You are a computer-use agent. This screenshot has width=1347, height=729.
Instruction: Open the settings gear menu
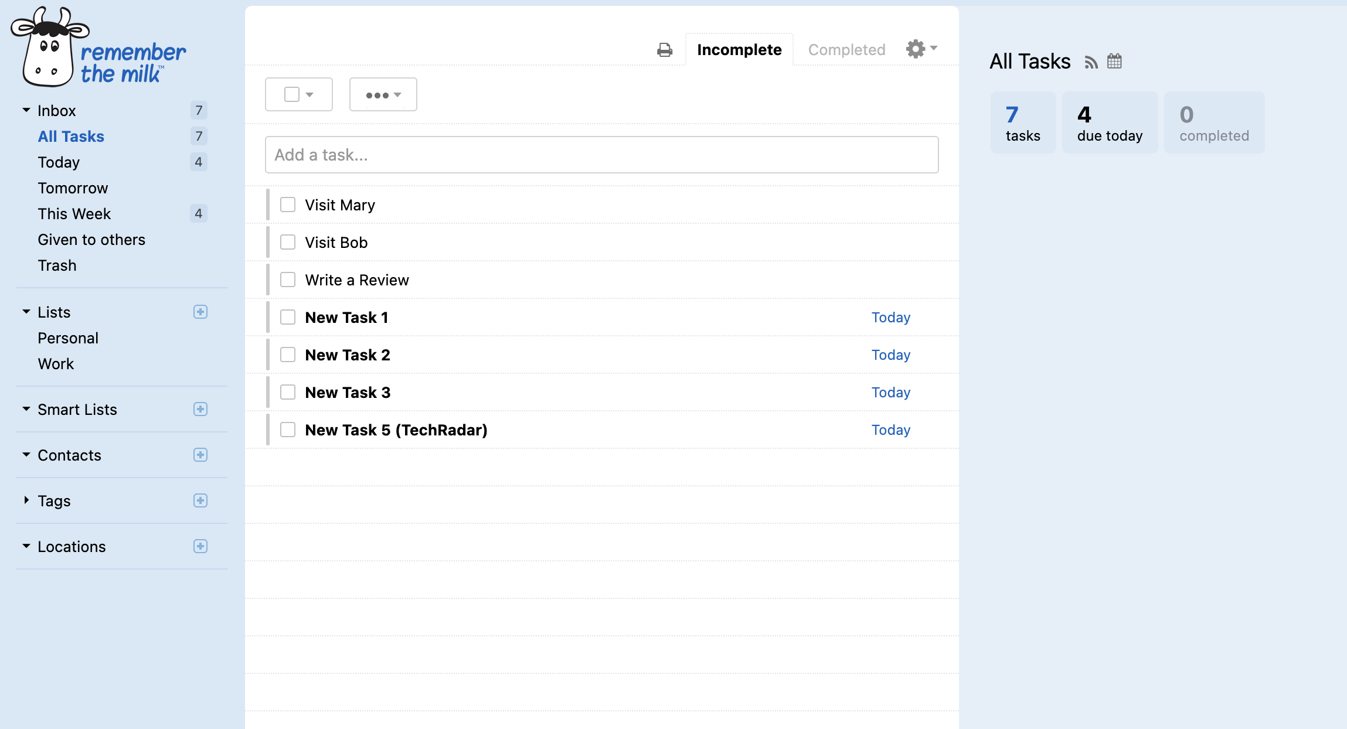pos(921,49)
